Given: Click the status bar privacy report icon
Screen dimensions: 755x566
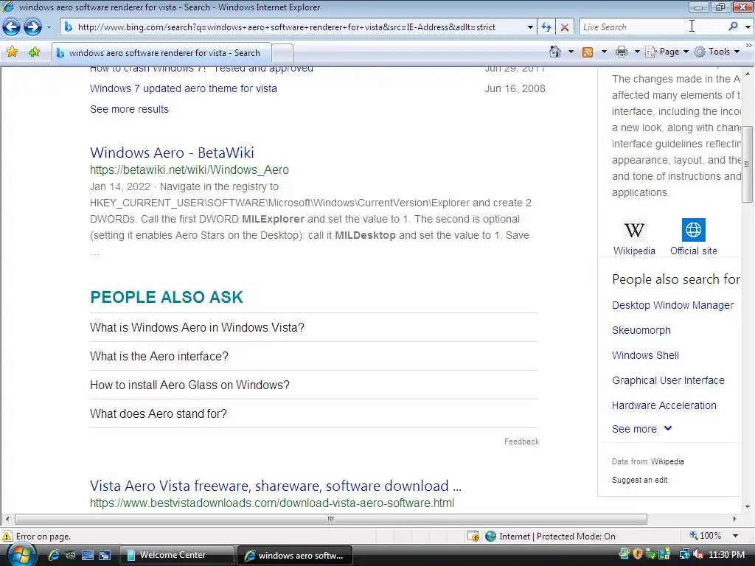Looking at the screenshot, I should click(473, 537).
